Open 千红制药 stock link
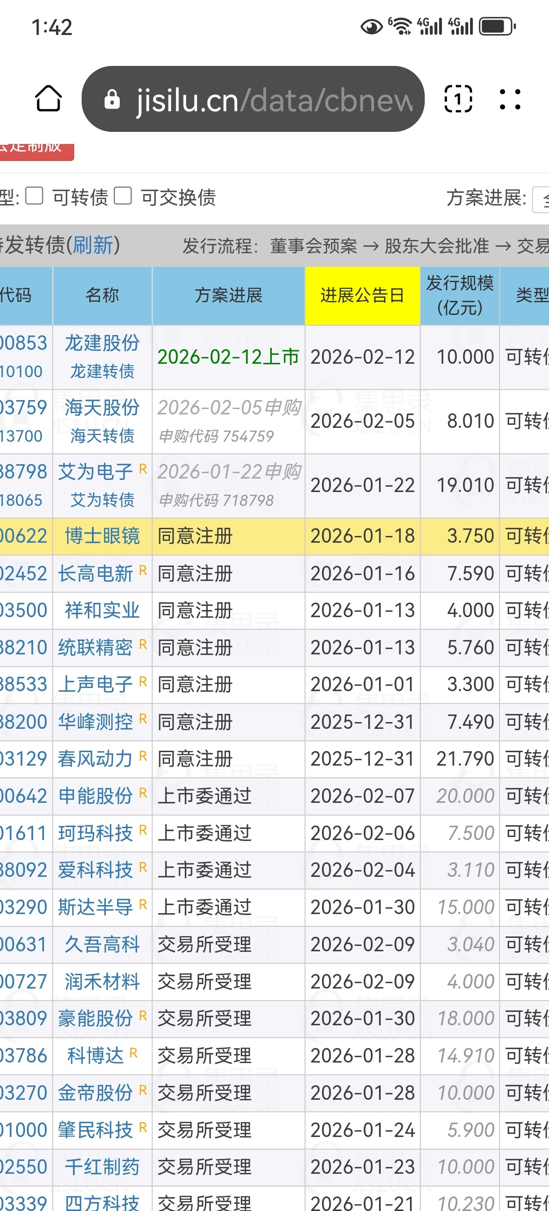This screenshot has height=1211, width=549. point(102,1167)
